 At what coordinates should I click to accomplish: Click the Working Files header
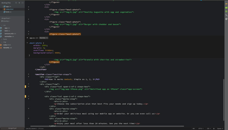click(x=6, y=3)
